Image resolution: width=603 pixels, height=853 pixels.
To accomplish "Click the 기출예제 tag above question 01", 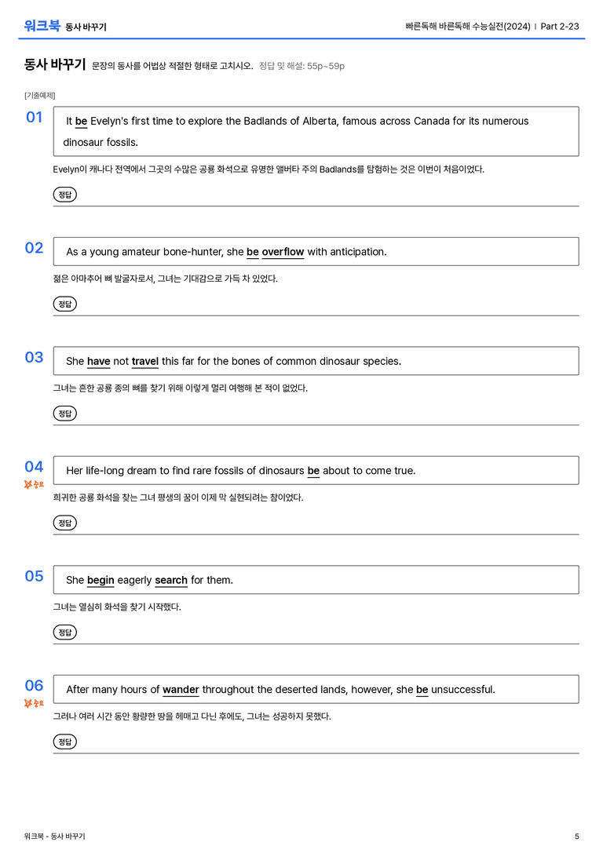I will coord(40,95).
